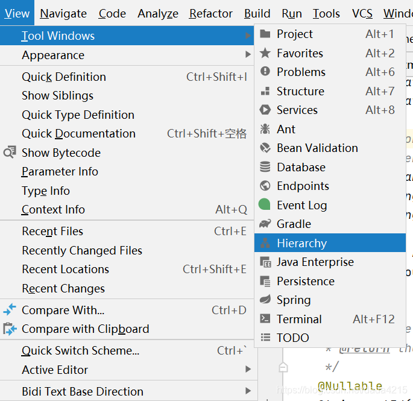Viewport: 413px width, 401px height.
Task: Click the Problems warning icon
Action: point(265,71)
